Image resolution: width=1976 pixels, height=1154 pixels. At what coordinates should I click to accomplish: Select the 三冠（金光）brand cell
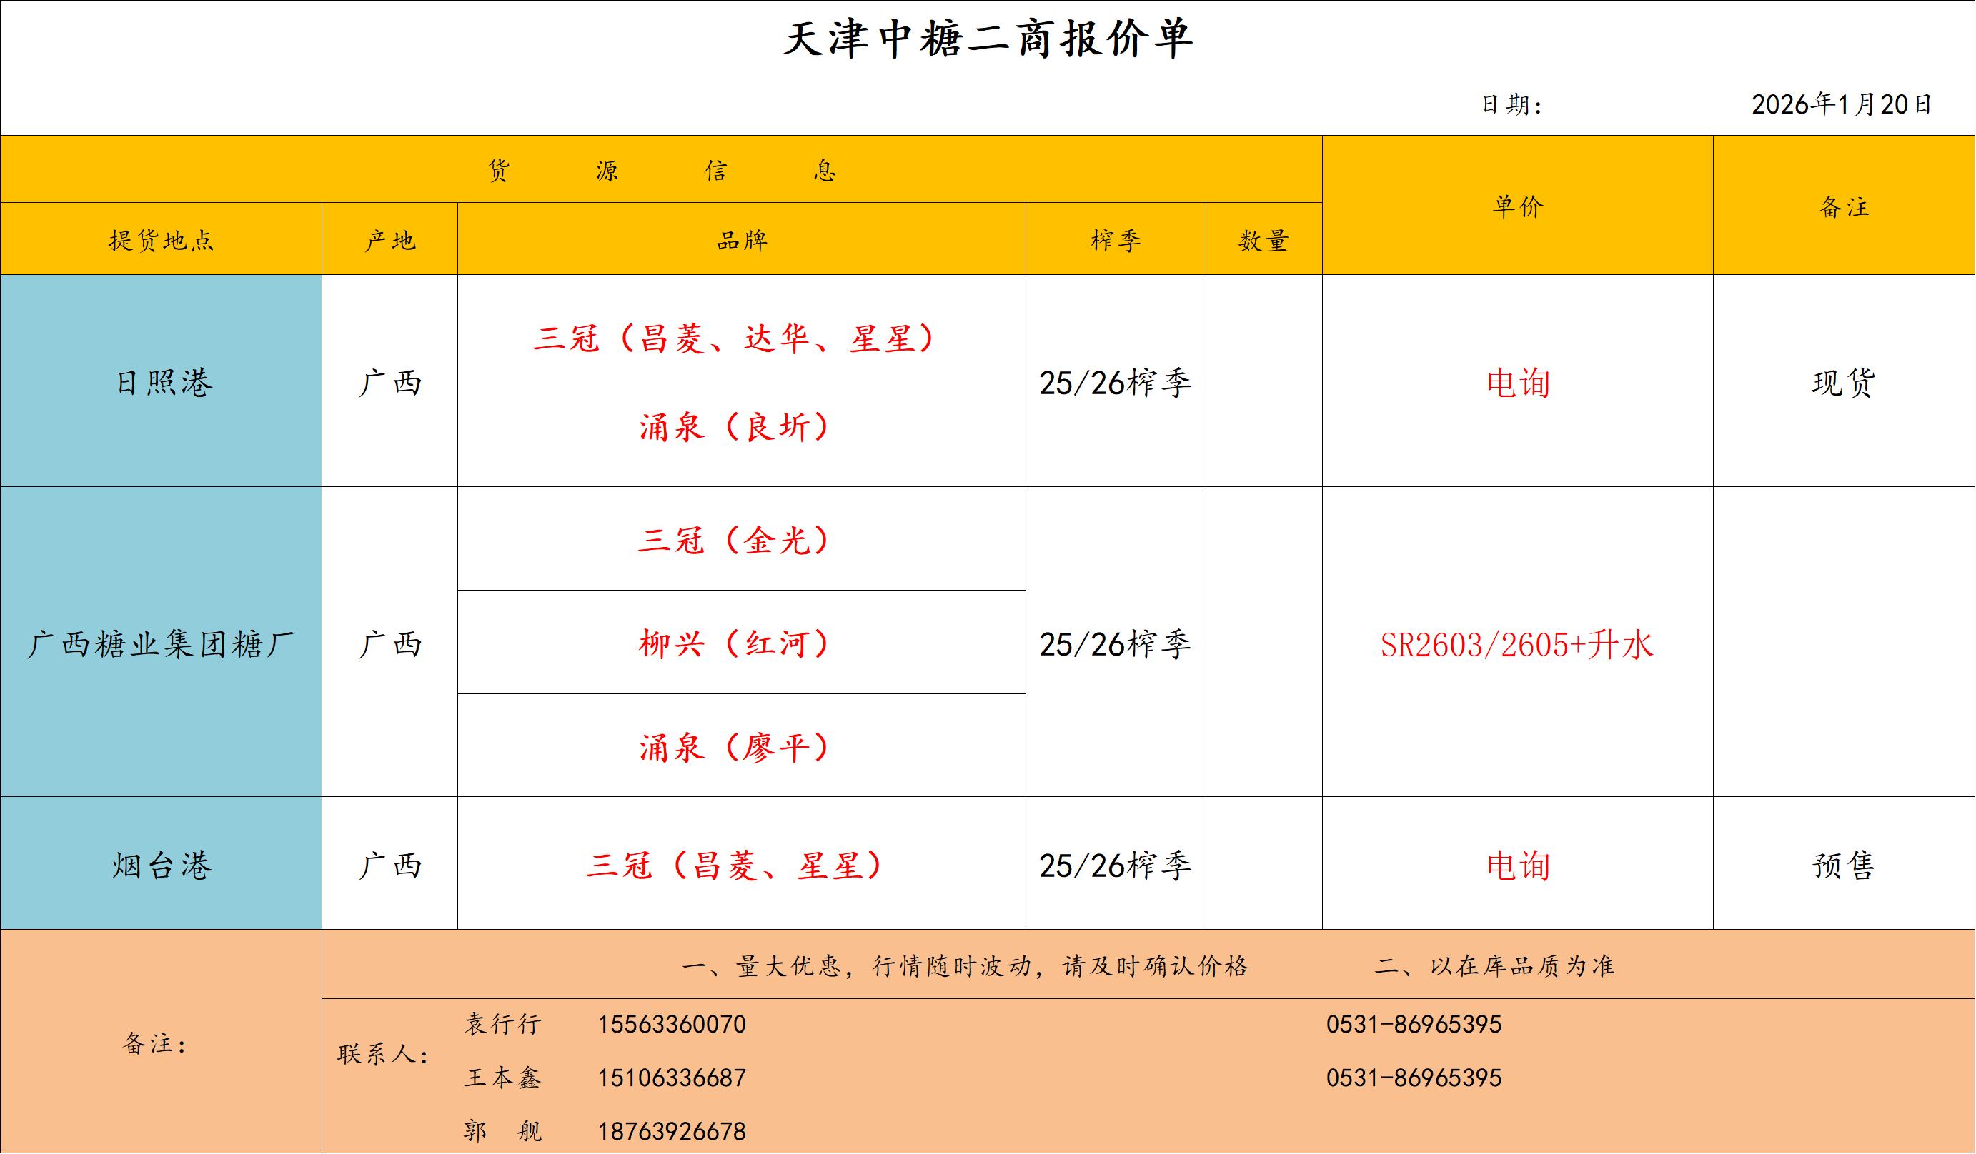[x=735, y=540]
